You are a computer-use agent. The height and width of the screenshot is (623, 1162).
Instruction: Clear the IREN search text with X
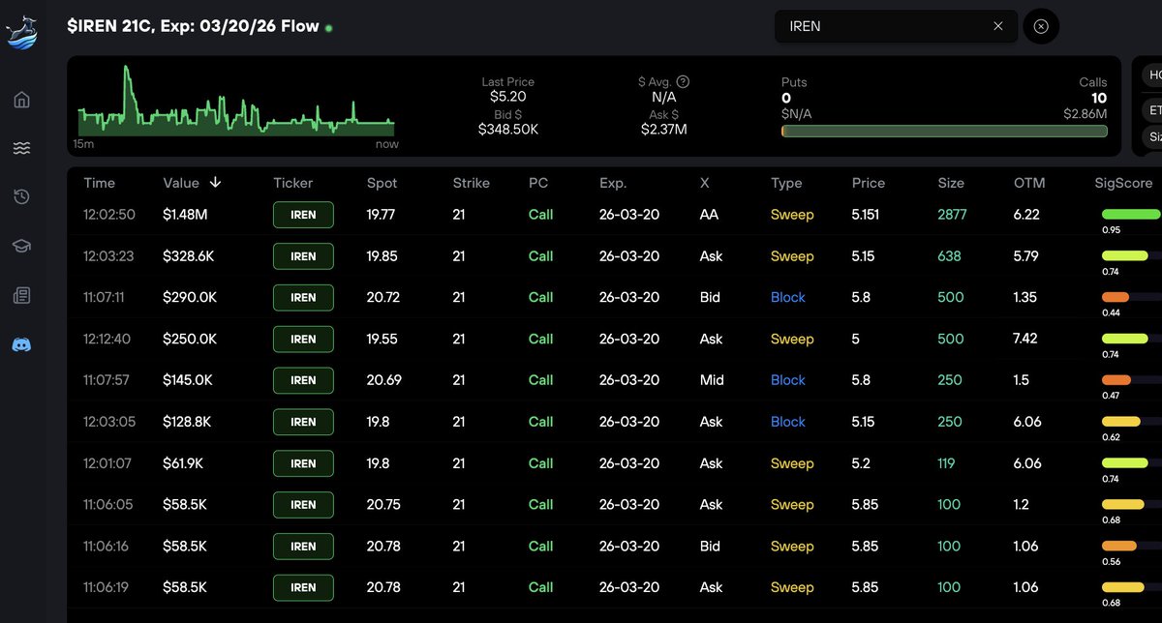(998, 26)
